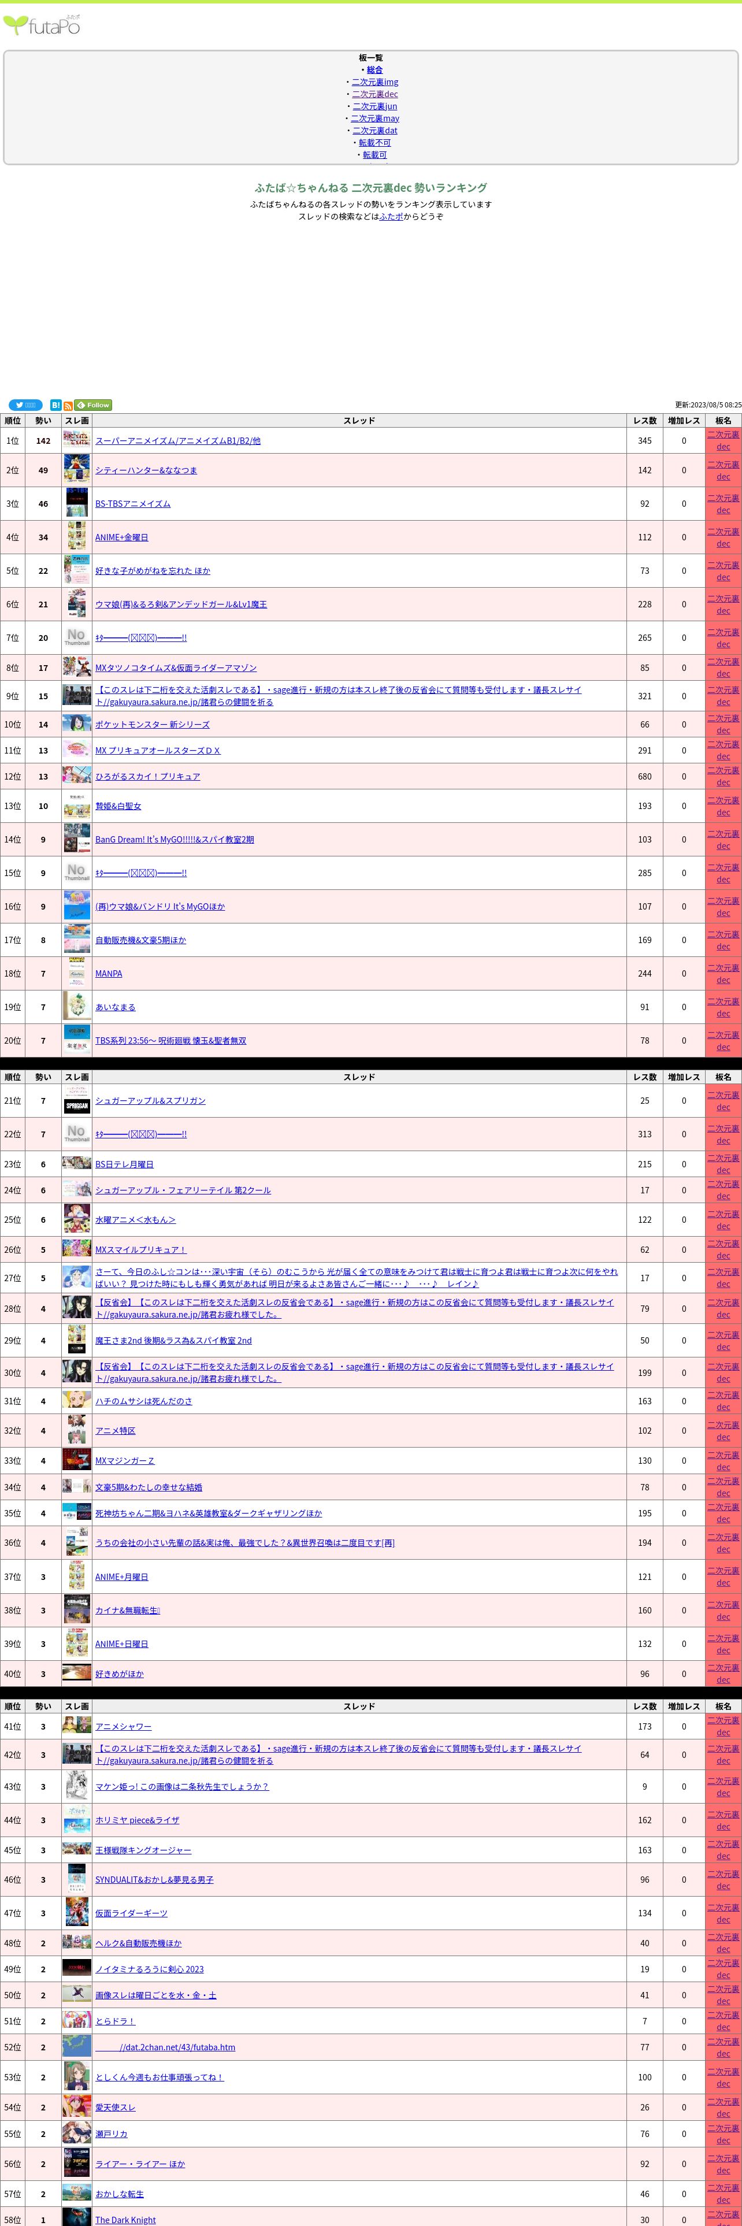Click the Twitter tweet button

tap(25, 405)
